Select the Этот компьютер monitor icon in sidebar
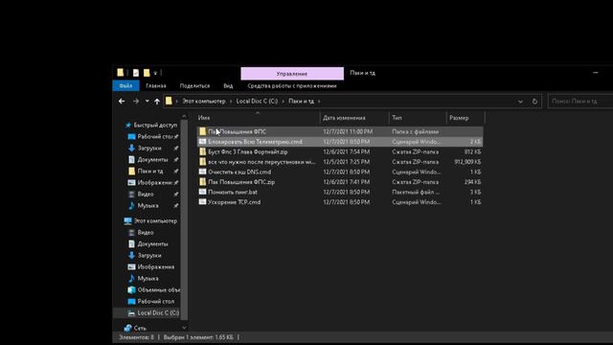Image resolution: width=613 pixels, height=345 pixels. (x=127, y=221)
